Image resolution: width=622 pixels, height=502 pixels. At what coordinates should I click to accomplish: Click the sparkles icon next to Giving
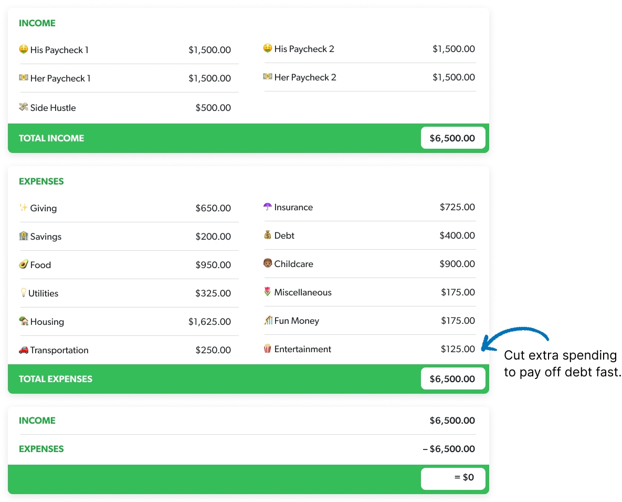tap(24, 208)
